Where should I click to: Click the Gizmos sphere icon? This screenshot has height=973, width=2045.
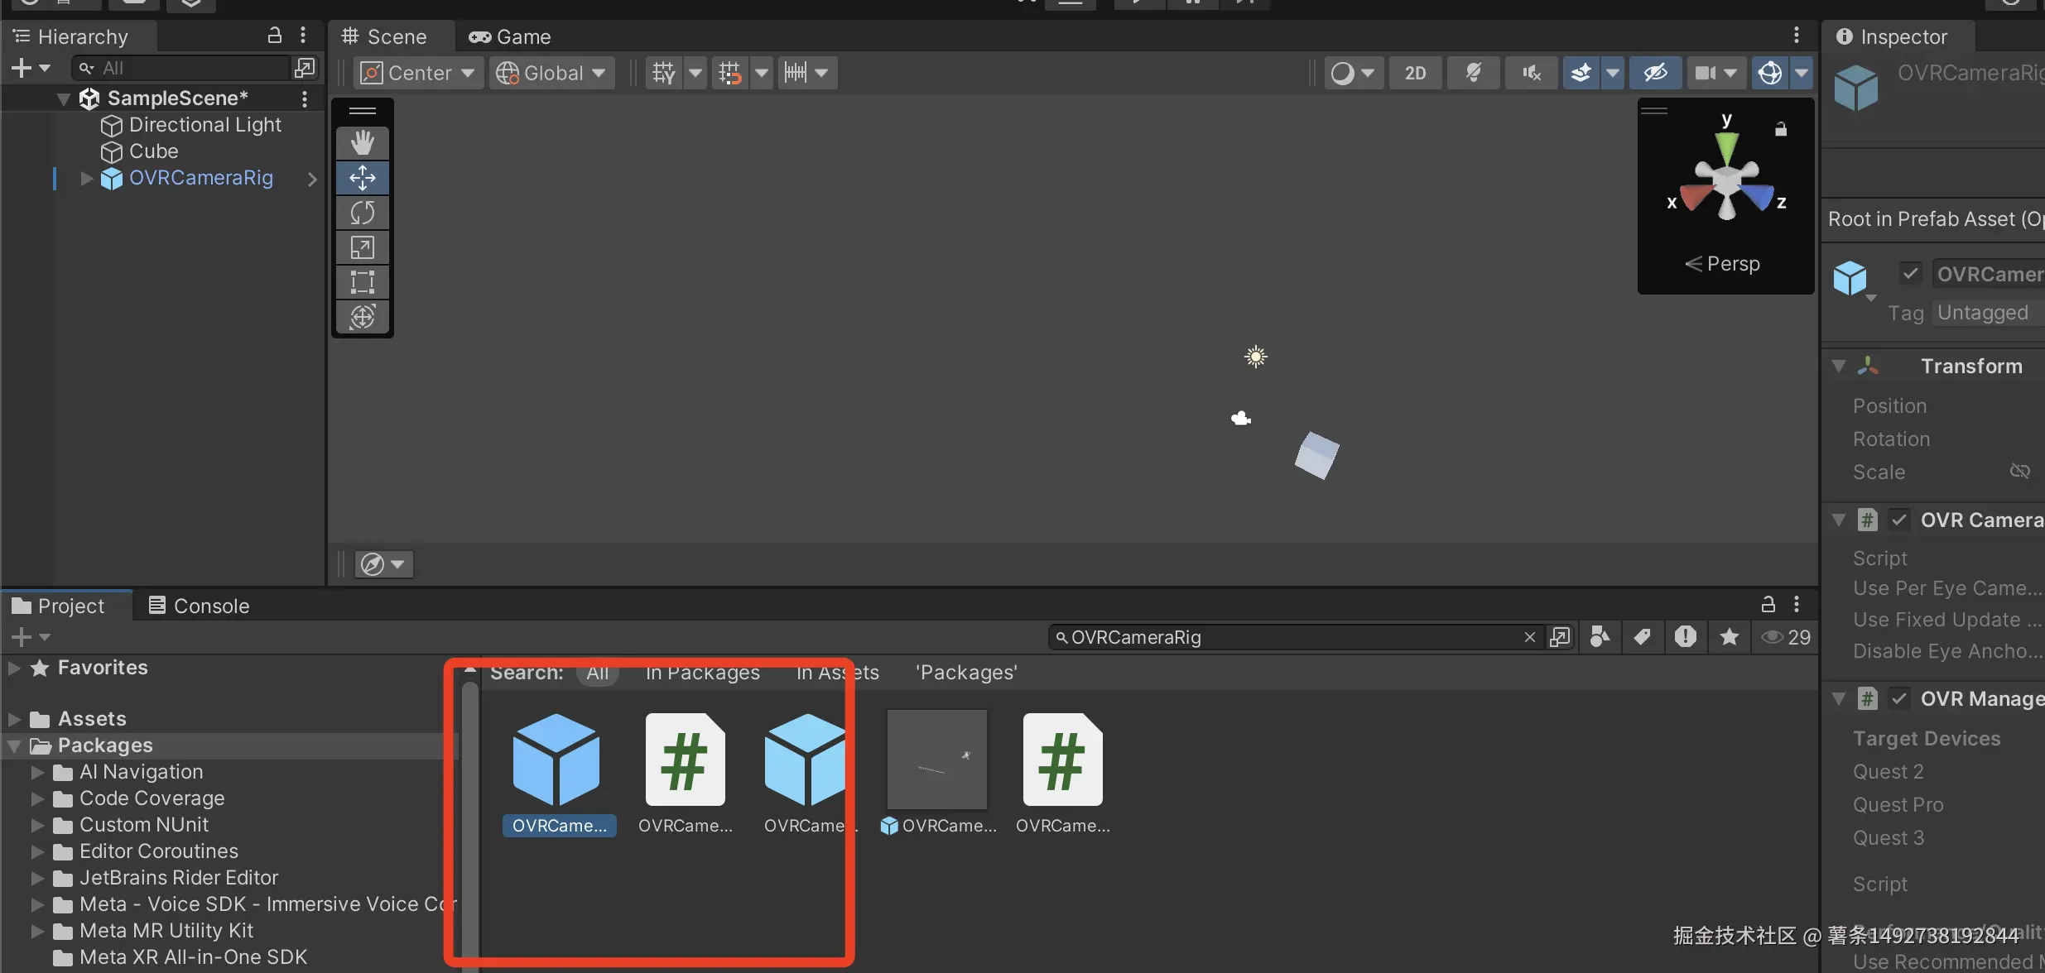(x=1769, y=73)
